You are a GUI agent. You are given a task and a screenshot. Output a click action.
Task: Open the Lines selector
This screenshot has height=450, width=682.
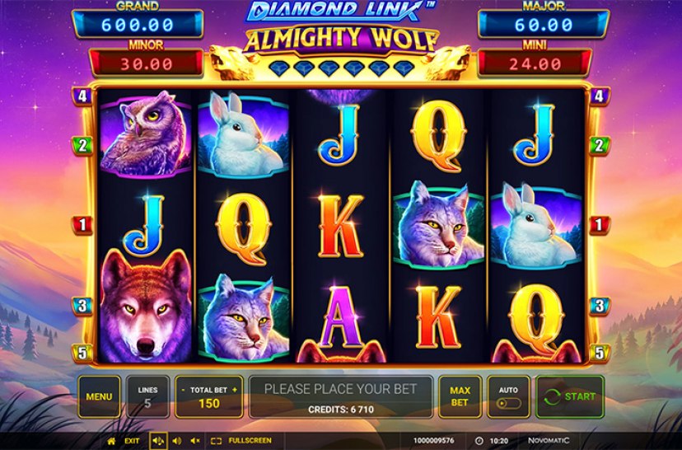click(x=147, y=396)
